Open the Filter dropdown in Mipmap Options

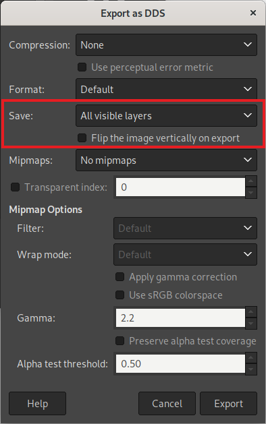[185, 229]
